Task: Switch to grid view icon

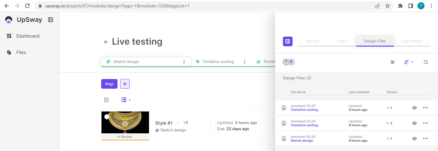Action: pos(106,100)
